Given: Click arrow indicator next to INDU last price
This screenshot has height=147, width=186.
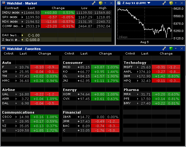Looking at the screenshot, I should pos(22,13).
